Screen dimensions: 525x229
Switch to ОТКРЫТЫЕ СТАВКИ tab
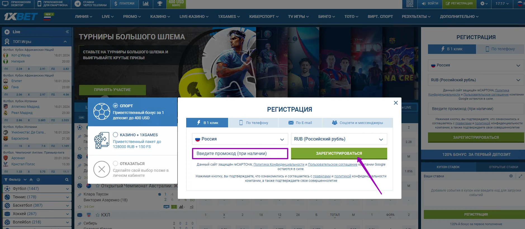[x=503, y=167]
